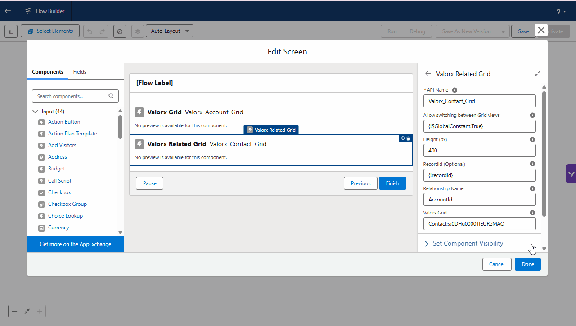Click Cancel in the Edit Screen dialog
The image size is (576, 326).
[x=497, y=264]
